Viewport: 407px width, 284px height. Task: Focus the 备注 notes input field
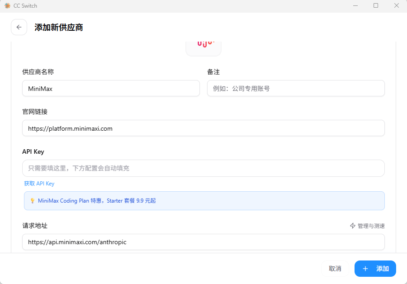coord(296,89)
